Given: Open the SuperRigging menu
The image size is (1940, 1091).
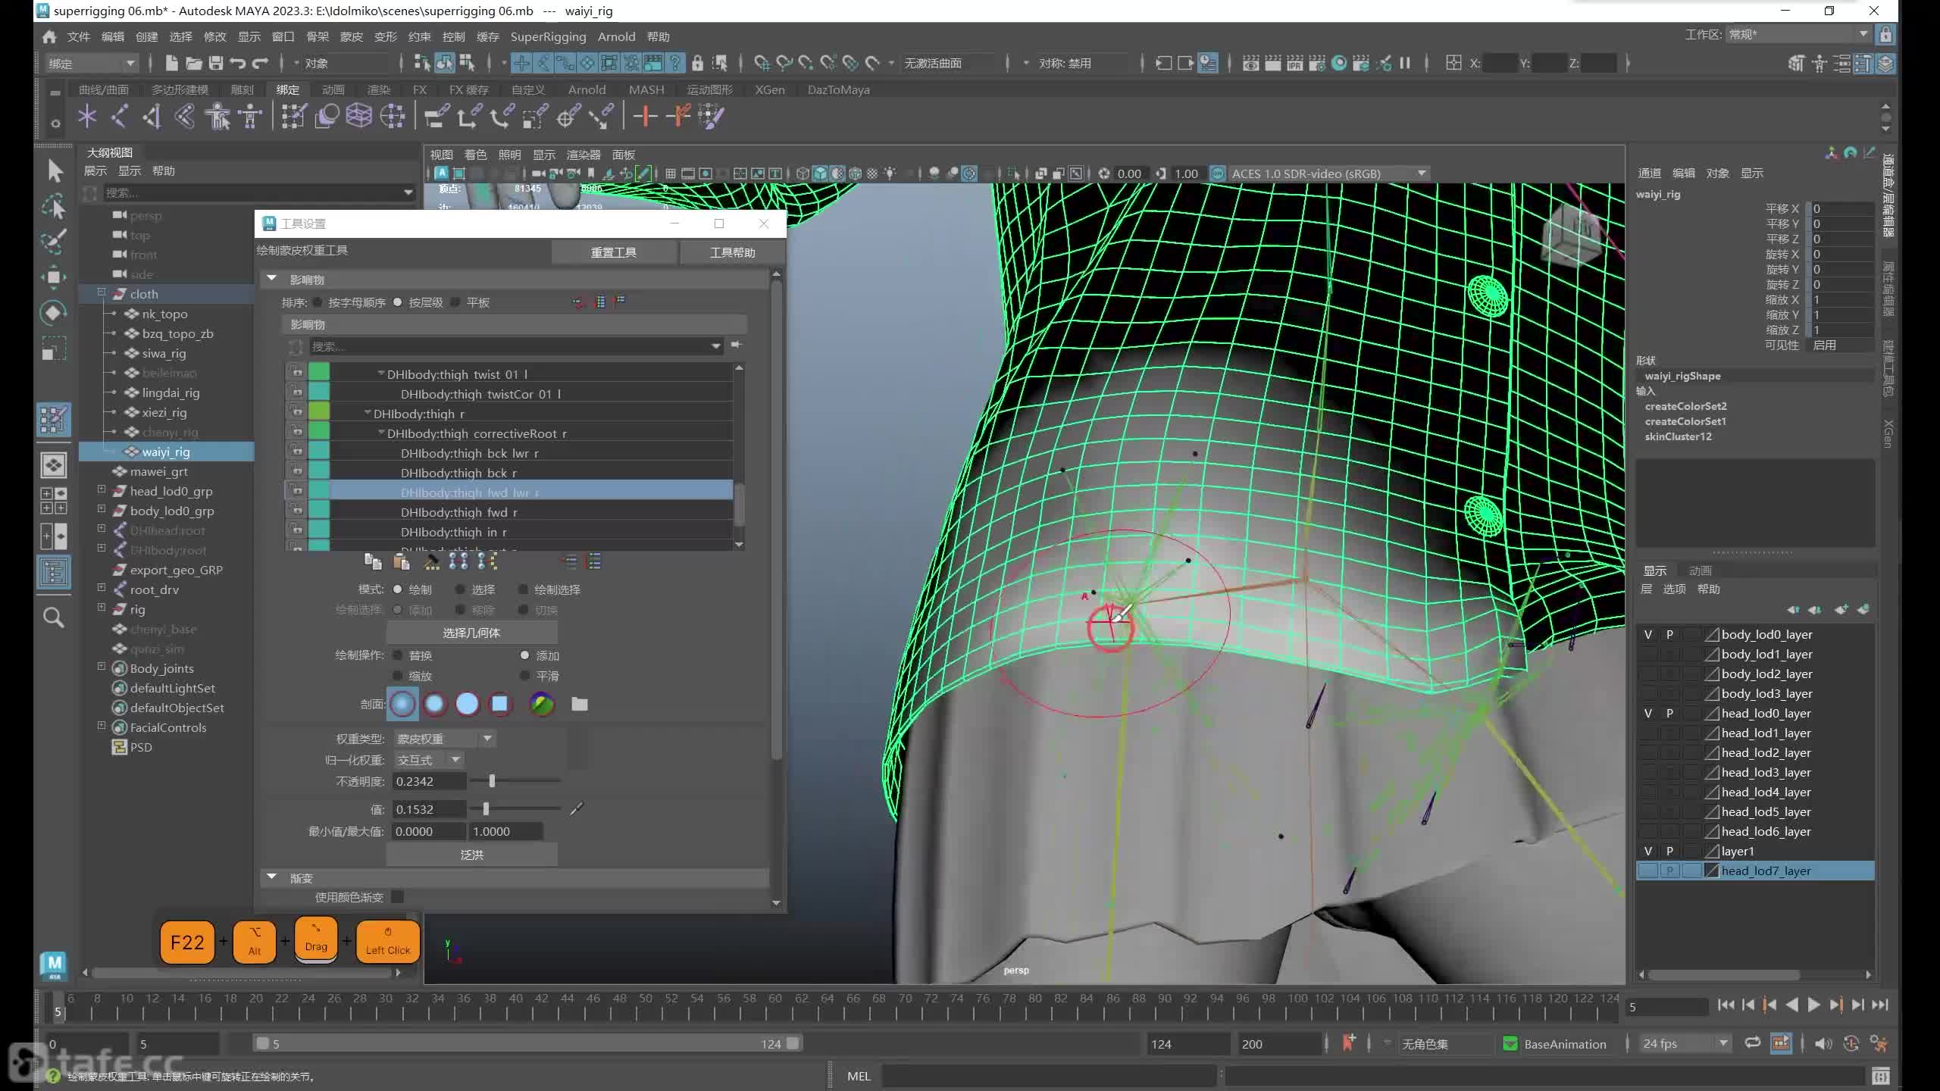Looking at the screenshot, I should tap(548, 36).
